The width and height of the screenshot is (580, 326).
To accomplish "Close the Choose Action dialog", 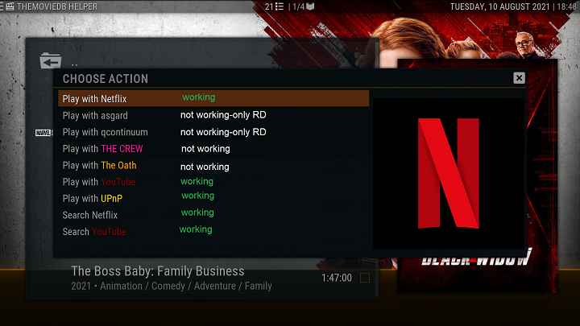I will pos(519,78).
